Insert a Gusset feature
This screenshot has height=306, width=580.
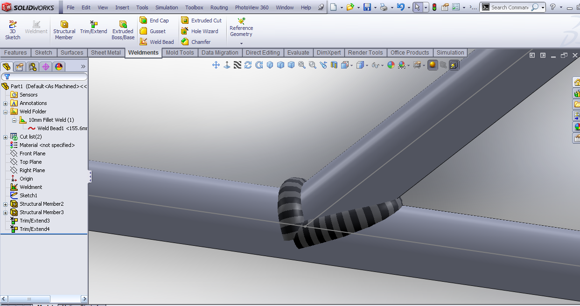[153, 31]
